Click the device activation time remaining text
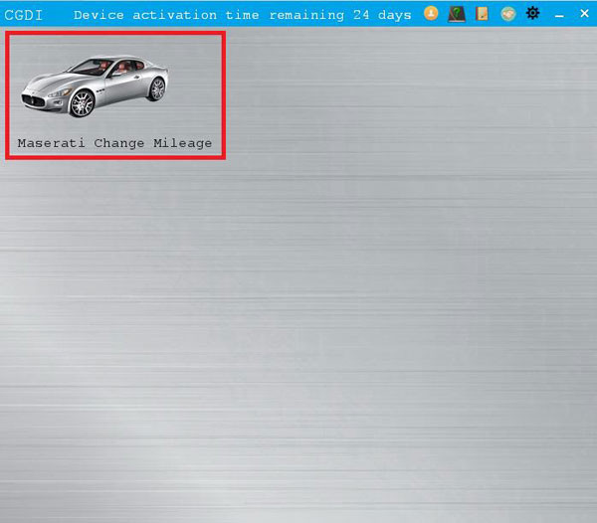This screenshot has width=597, height=523. tap(243, 15)
